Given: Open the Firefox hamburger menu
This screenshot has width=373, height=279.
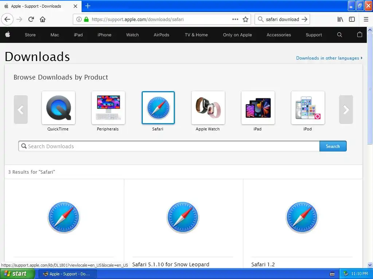Looking at the screenshot, I should click(366, 19).
